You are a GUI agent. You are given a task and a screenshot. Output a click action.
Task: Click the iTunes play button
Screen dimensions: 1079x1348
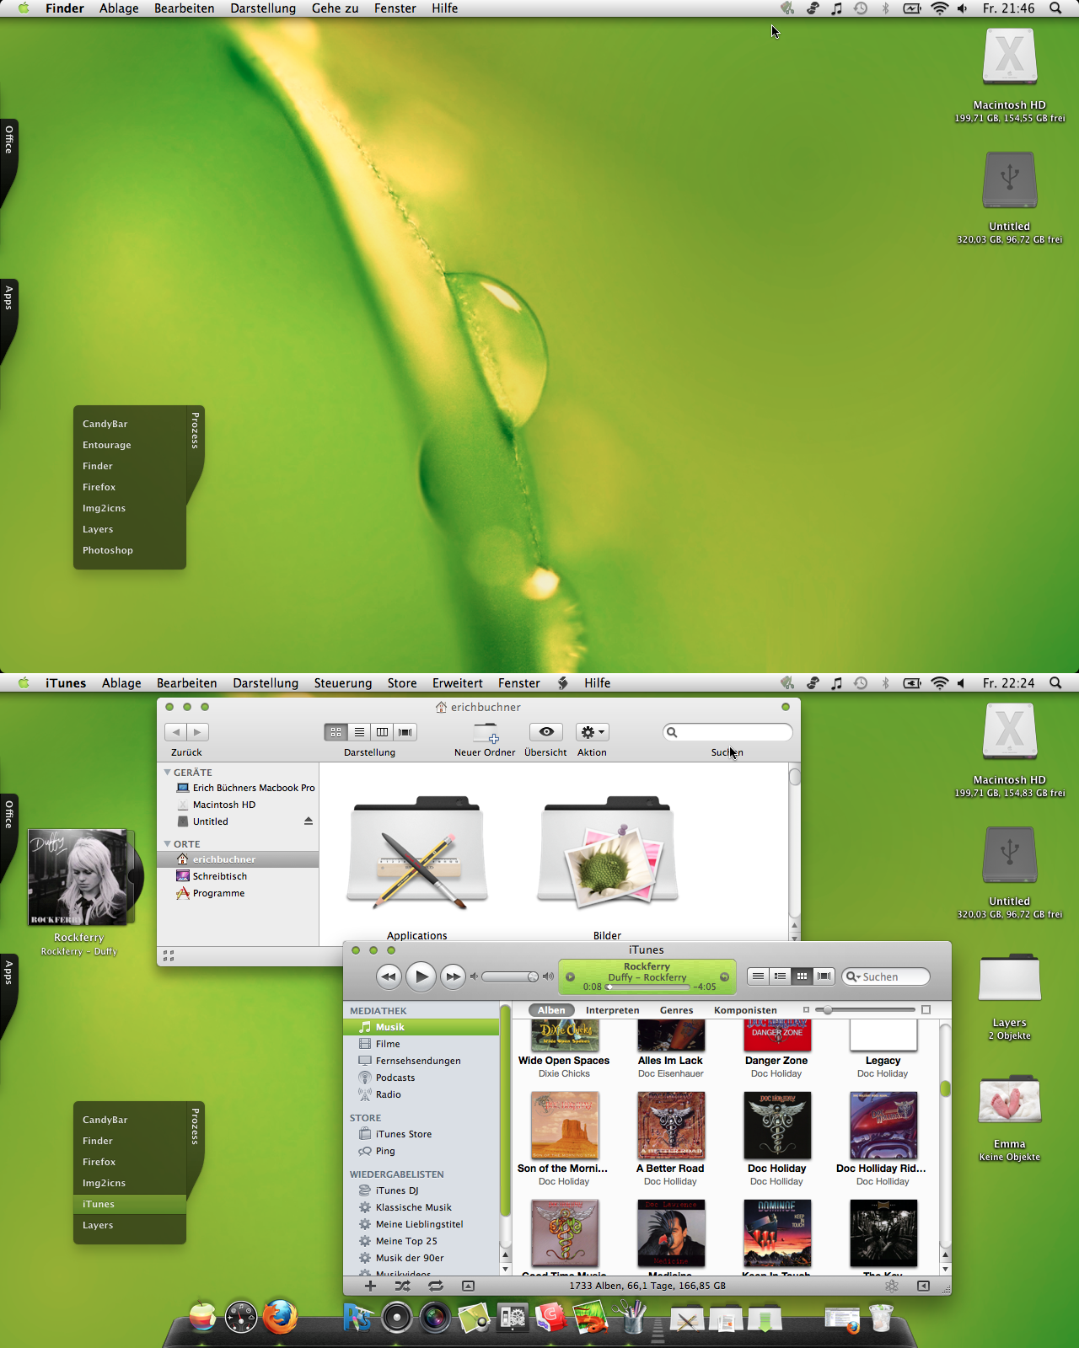click(x=421, y=976)
